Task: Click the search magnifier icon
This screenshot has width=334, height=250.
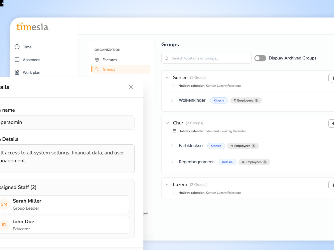Action: point(167,58)
